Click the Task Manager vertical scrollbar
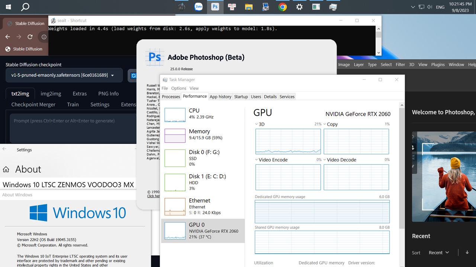476x267 pixels. coord(402,169)
